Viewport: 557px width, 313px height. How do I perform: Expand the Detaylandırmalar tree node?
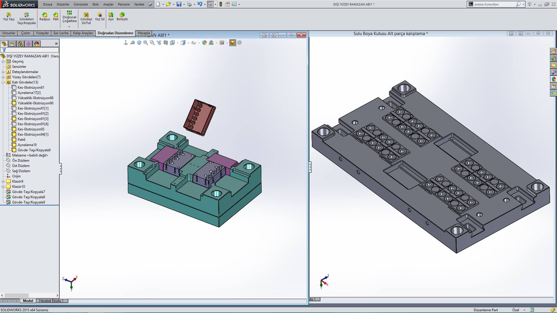point(3,72)
